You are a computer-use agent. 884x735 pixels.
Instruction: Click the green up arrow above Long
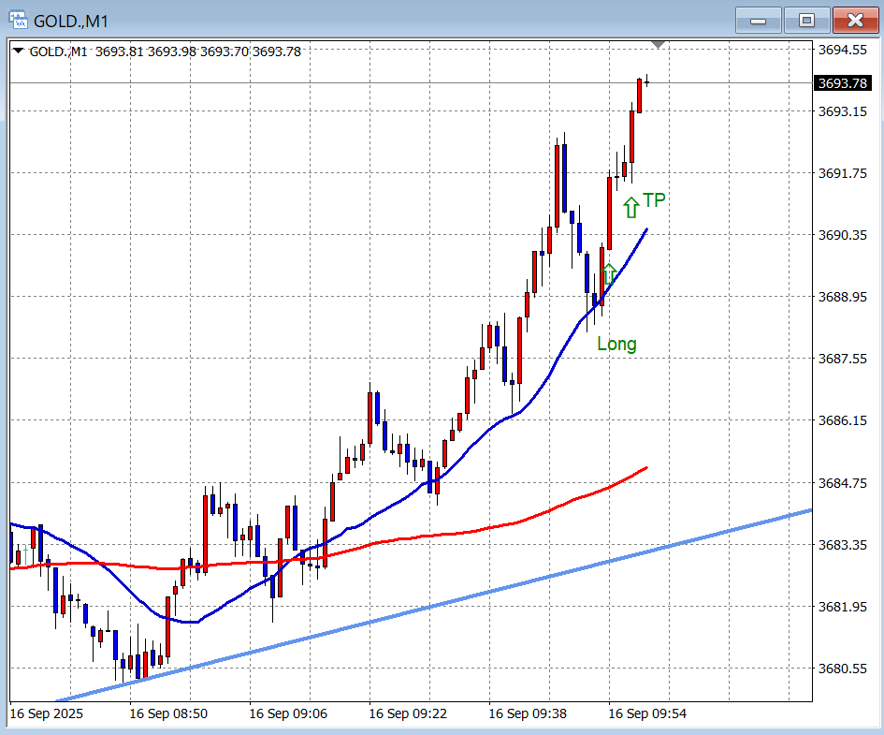click(x=609, y=274)
